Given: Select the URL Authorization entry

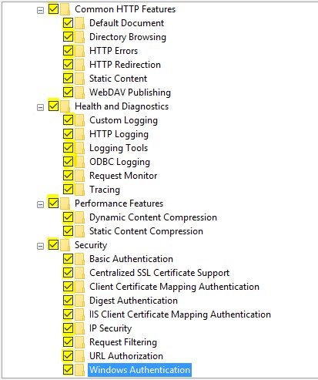Looking at the screenshot, I should tap(126, 356).
